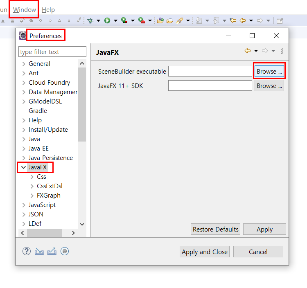Click the type filter text field

[x=52, y=52]
